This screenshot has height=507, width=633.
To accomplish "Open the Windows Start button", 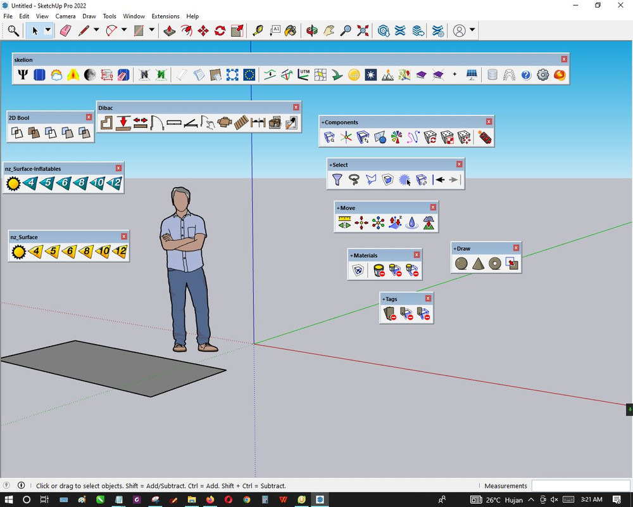I will (8, 500).
